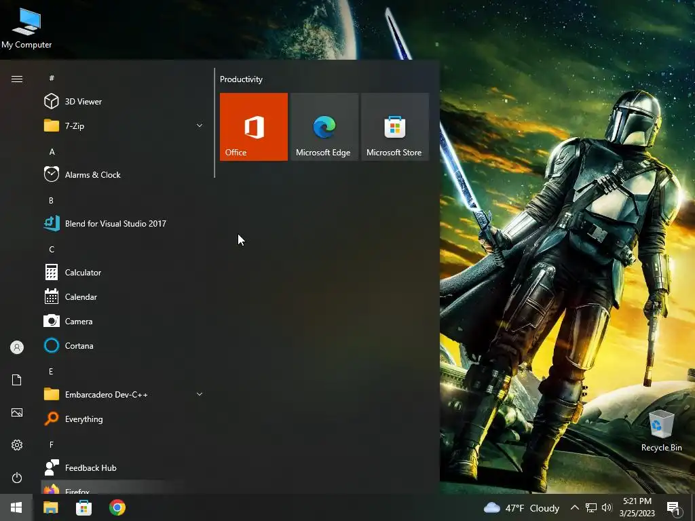Viewport: 695px width, 521px height.
Task: Open the network status tray icon
Action: click(x=591, y=507)
